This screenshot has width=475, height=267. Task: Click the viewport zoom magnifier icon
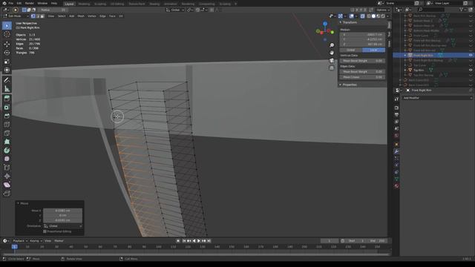pos(332,45)
